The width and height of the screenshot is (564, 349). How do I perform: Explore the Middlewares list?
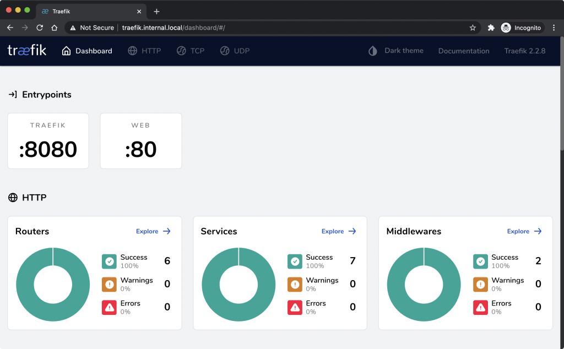(524, 231)
